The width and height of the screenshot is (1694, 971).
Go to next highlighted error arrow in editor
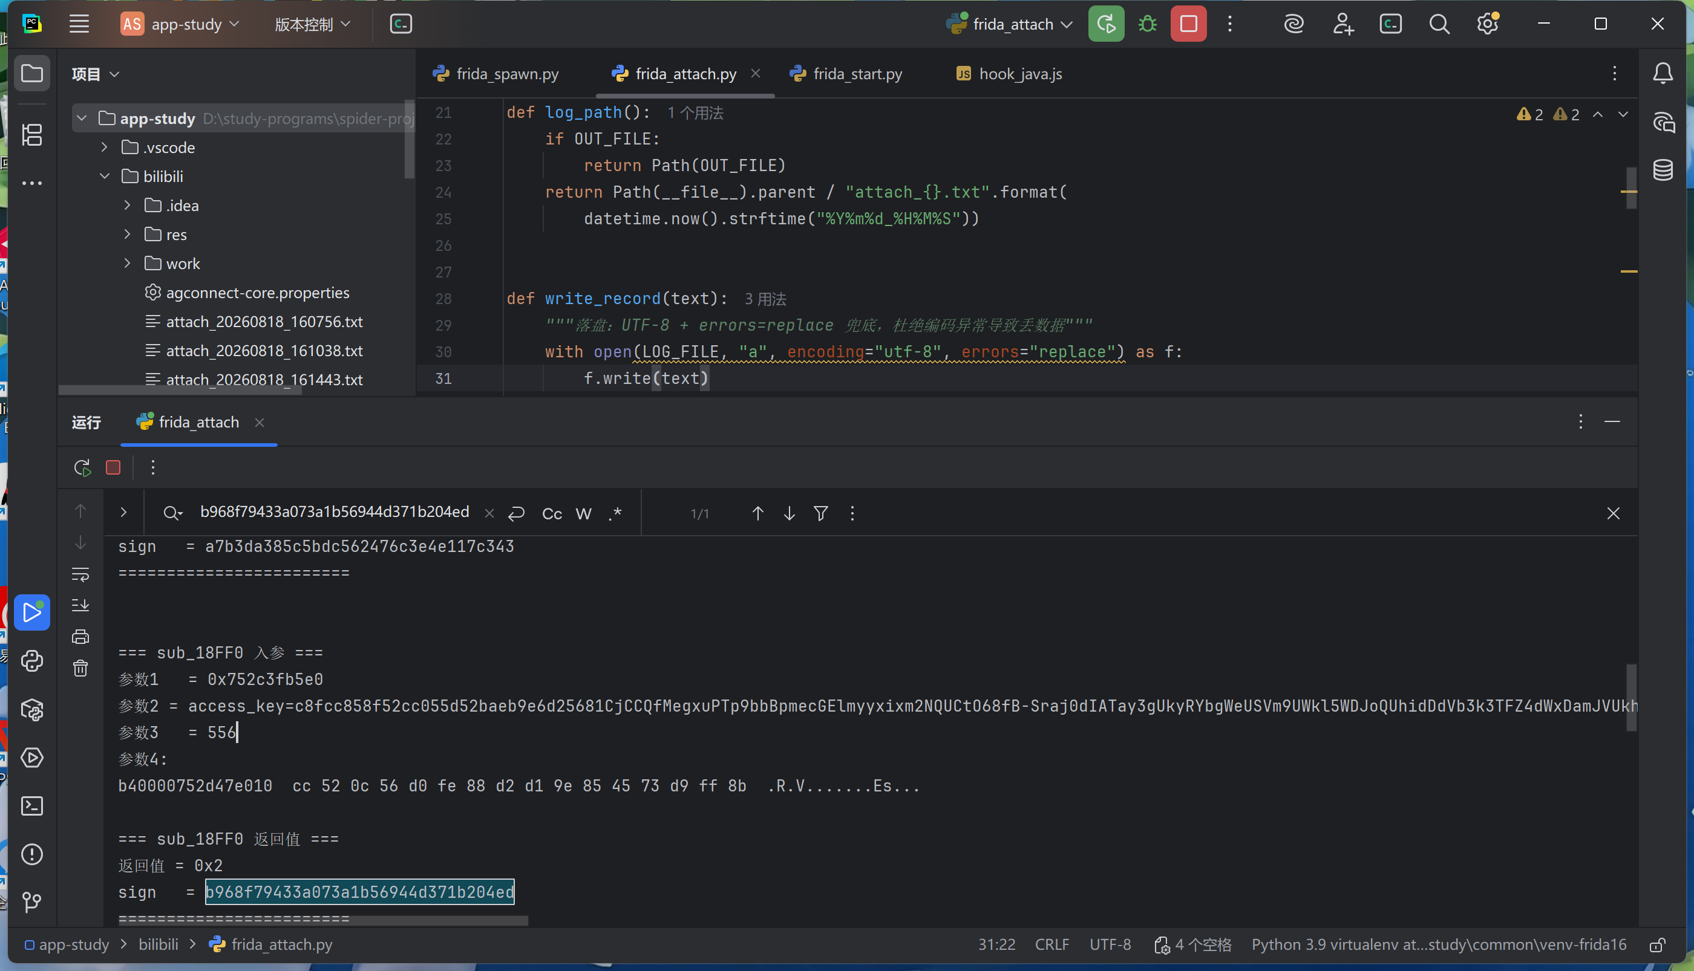1623,114
